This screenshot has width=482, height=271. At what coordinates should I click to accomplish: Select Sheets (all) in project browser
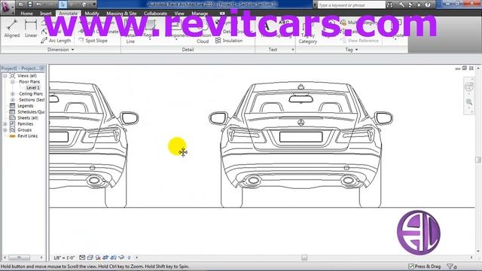(x=28, y=117)
